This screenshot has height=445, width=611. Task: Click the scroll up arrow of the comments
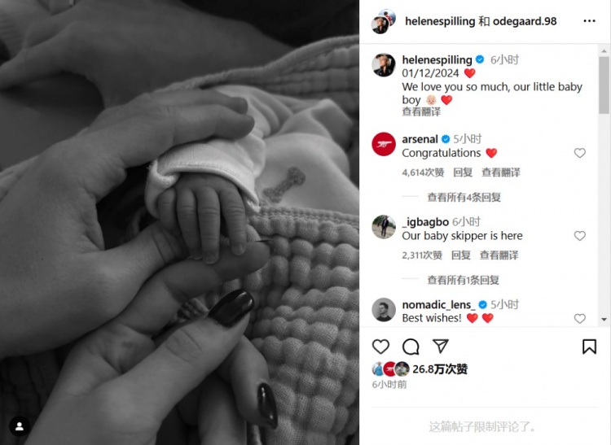pyautogui.click(x=604, y=51)
